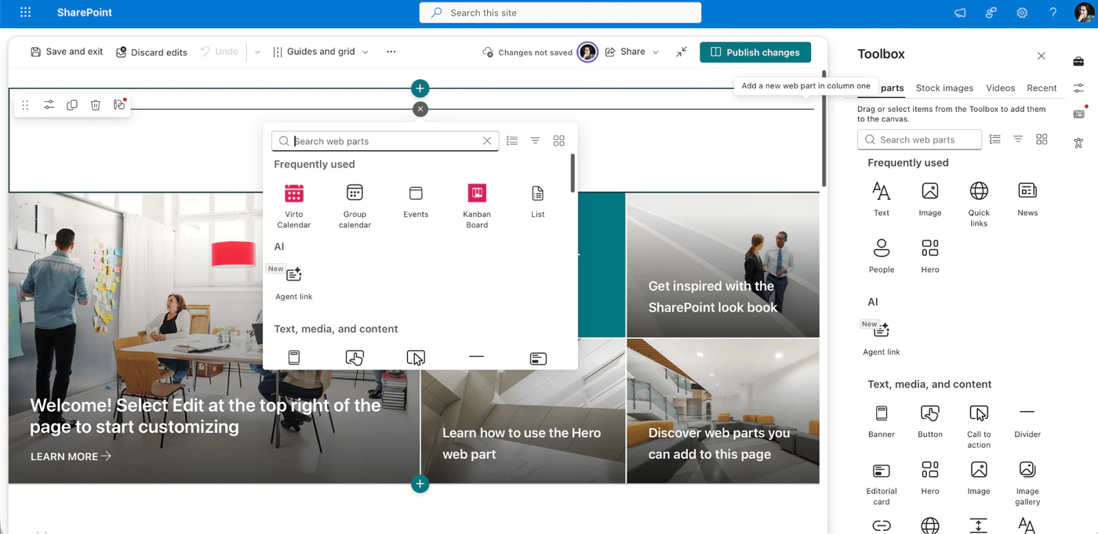Open filter options in popup picker

[535, 141]
